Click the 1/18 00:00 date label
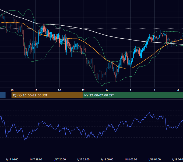Screen dimensions: 183x162 tap(107, 159)
